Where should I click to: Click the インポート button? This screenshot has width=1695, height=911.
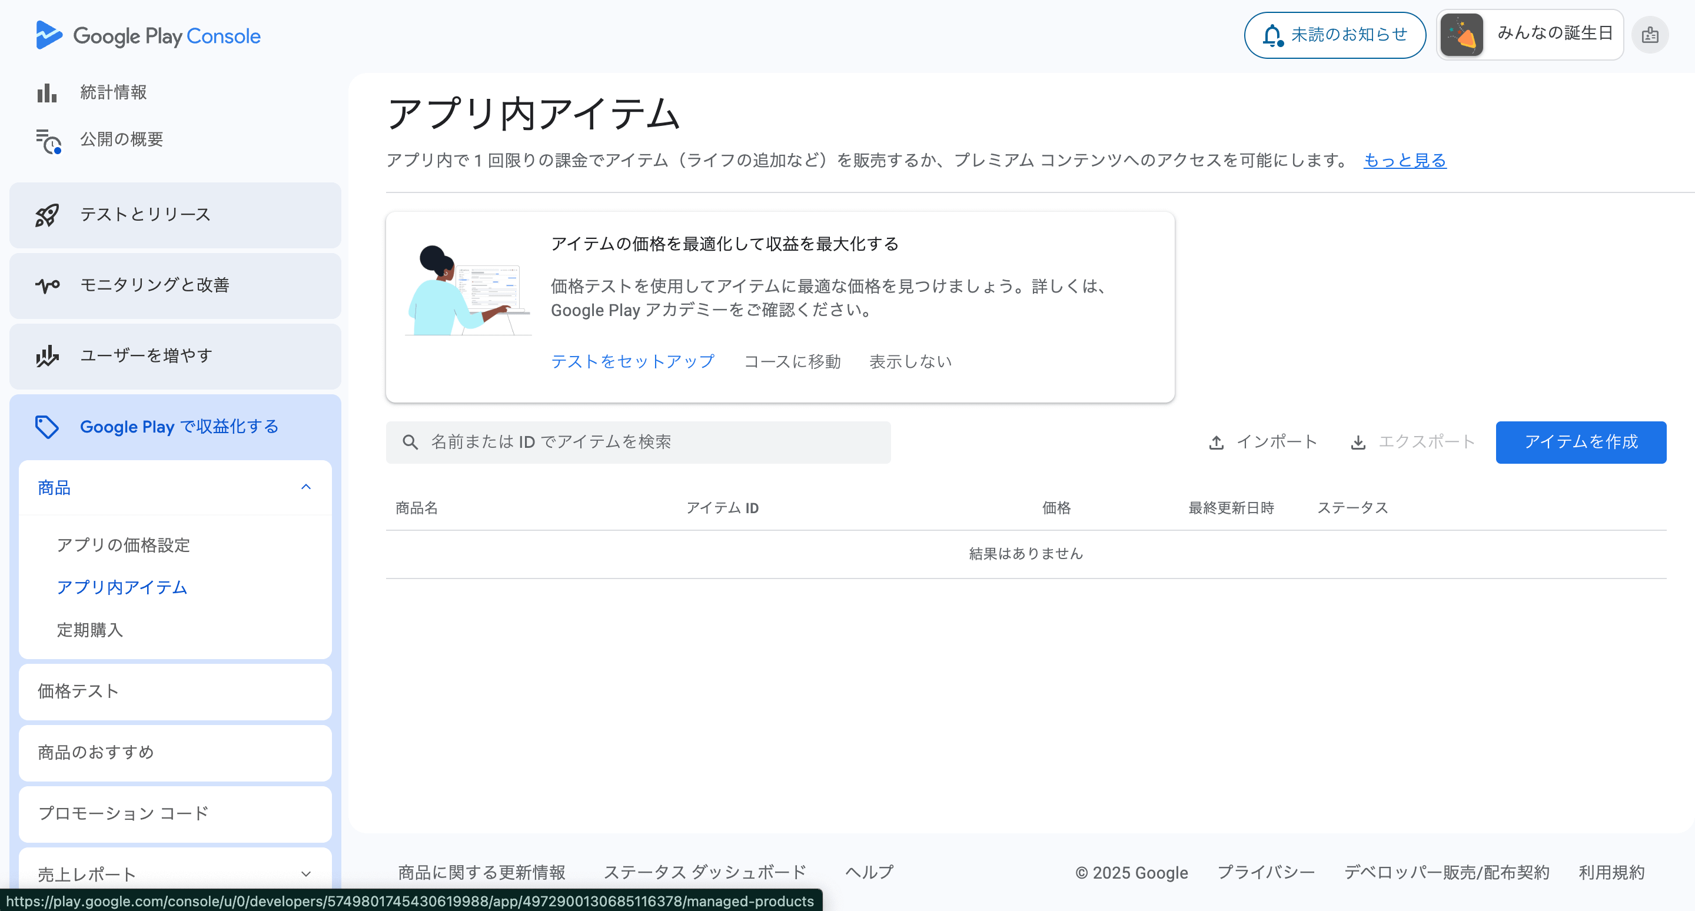(1262, 442)
